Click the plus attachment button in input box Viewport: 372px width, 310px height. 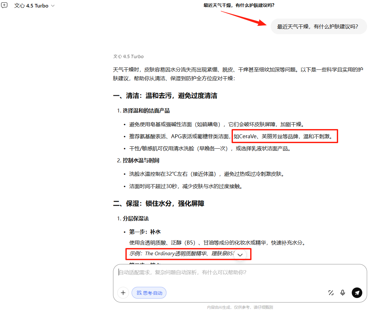[x=123, y=293]
